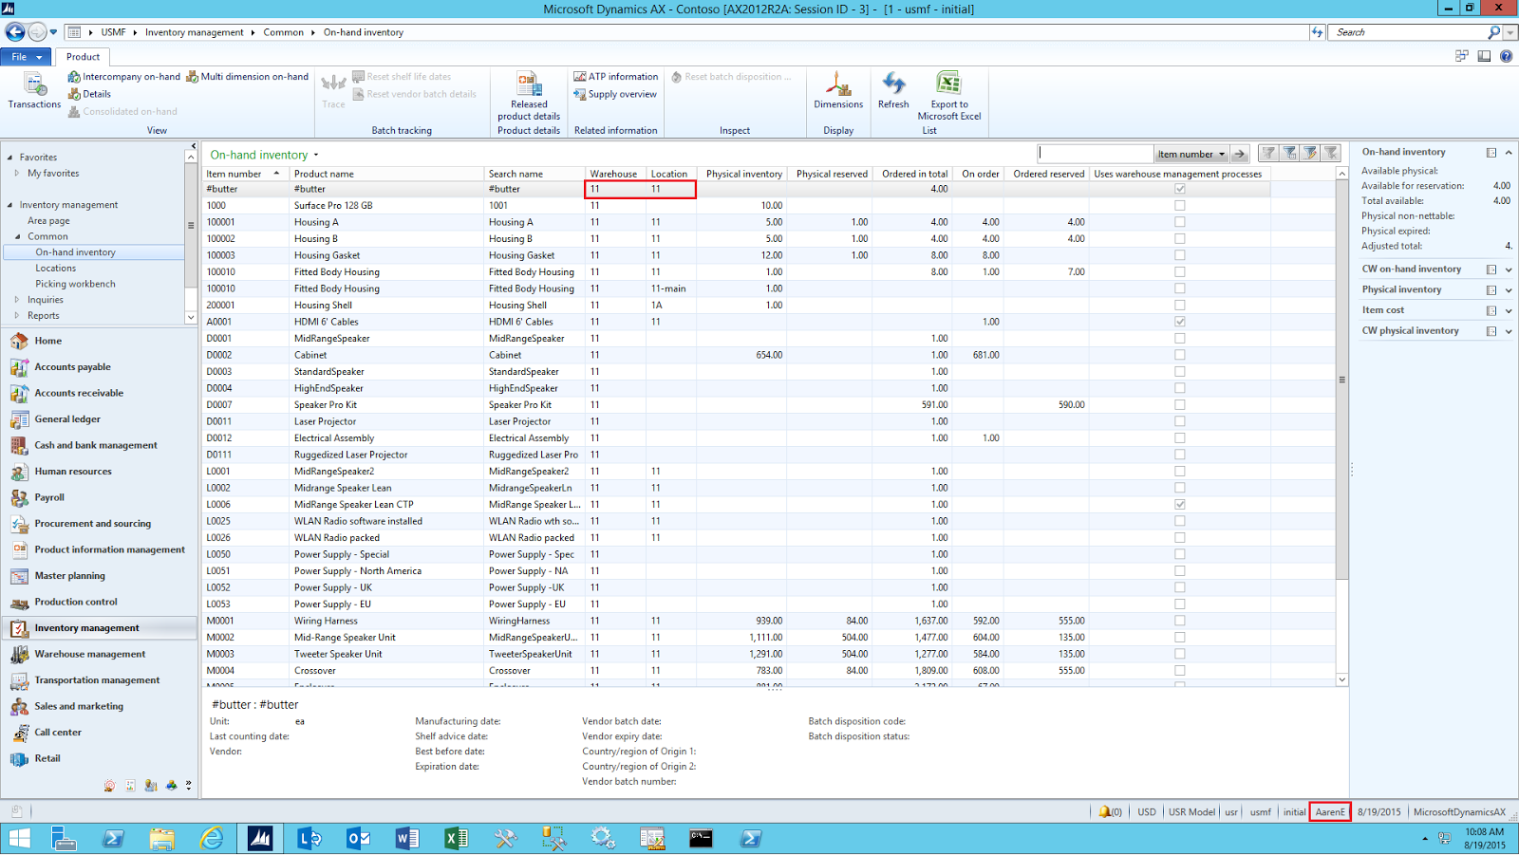The image size is (1519, 855).
Task: Go back using the back arrow
Action: click(15, 32)
